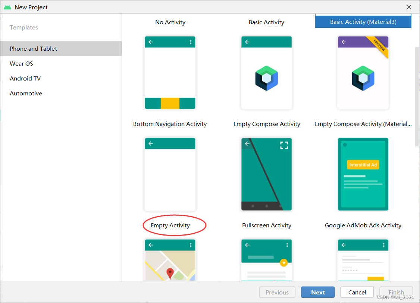
Task: Select the Empty Compose Activity Material3 preview thumbnail
Action: 363,73
